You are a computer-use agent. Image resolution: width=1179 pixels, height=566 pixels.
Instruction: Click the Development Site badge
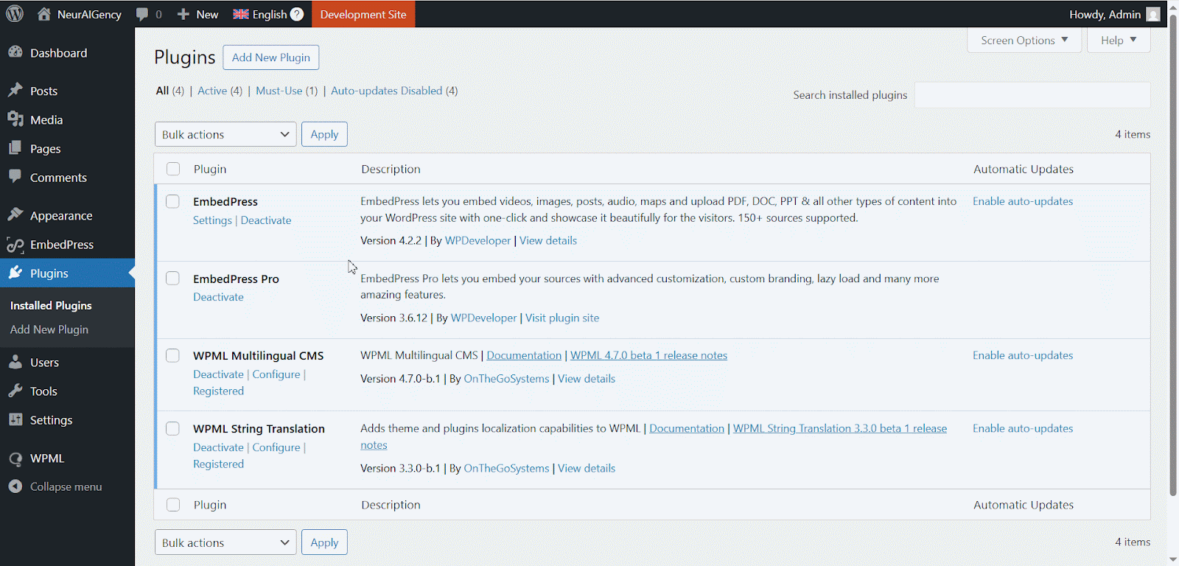[x=363, y=14]
